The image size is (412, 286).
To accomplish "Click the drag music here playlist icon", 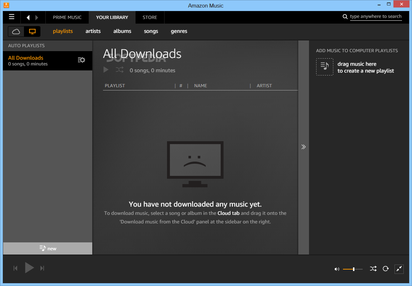I will click(x=325, y=67).
